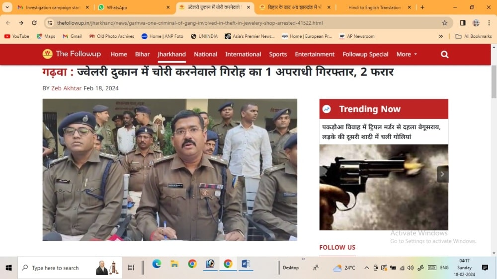The height and width of the screenshot is (279, 497).
Task: Expand the hidden bookmarks overflow chevron
Action: [441, 36]
